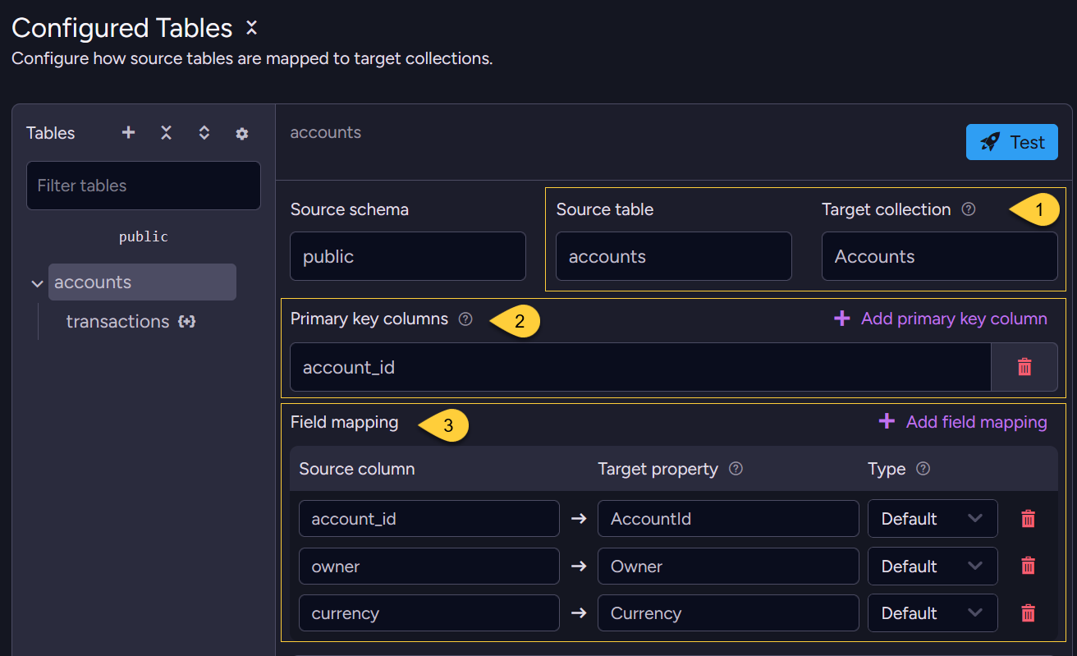The image size is (1077, 656).
Task: Click the Filter tables search field
Action: click(144, 186)
